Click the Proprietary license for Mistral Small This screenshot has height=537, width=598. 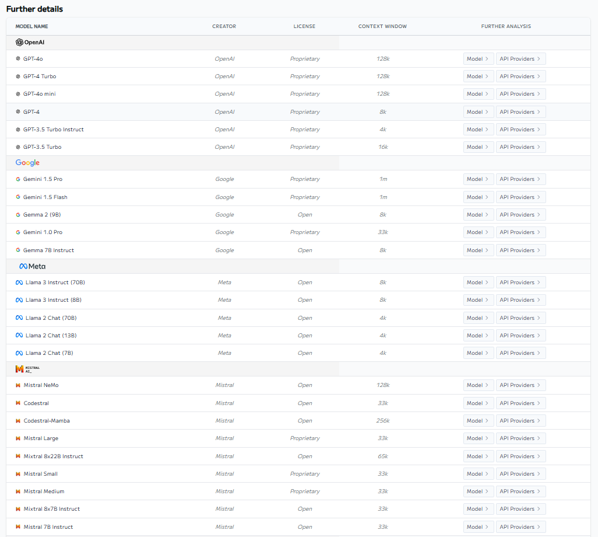[x=305, y=473]
